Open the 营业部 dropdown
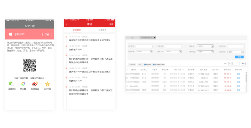Image resolution: width=251 pixels, height=128 pixels. (x=205, y=46)
